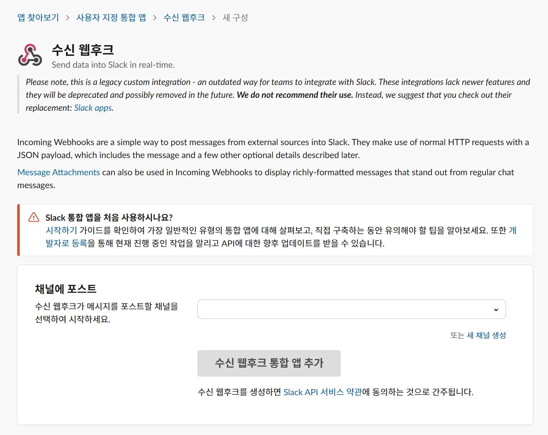Open the Slack apps link
This screenshot has width=548, height=435.
coord(93,108)
